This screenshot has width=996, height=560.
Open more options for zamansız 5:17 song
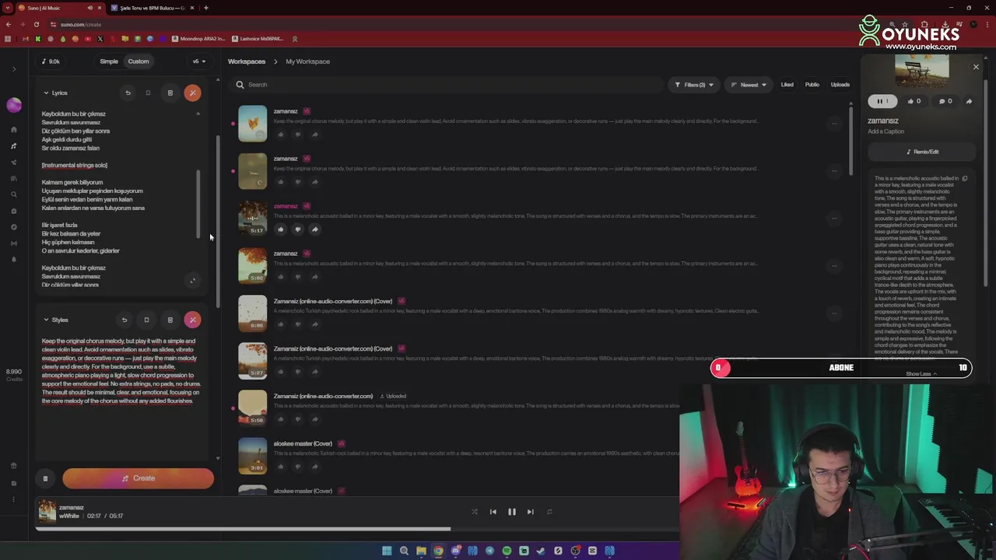tap(834, 219)
